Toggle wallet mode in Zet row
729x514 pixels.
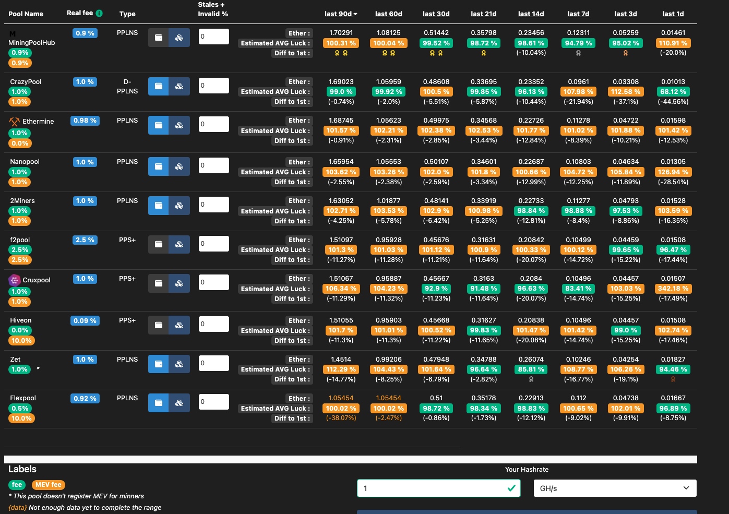click(x=159, y=364)
